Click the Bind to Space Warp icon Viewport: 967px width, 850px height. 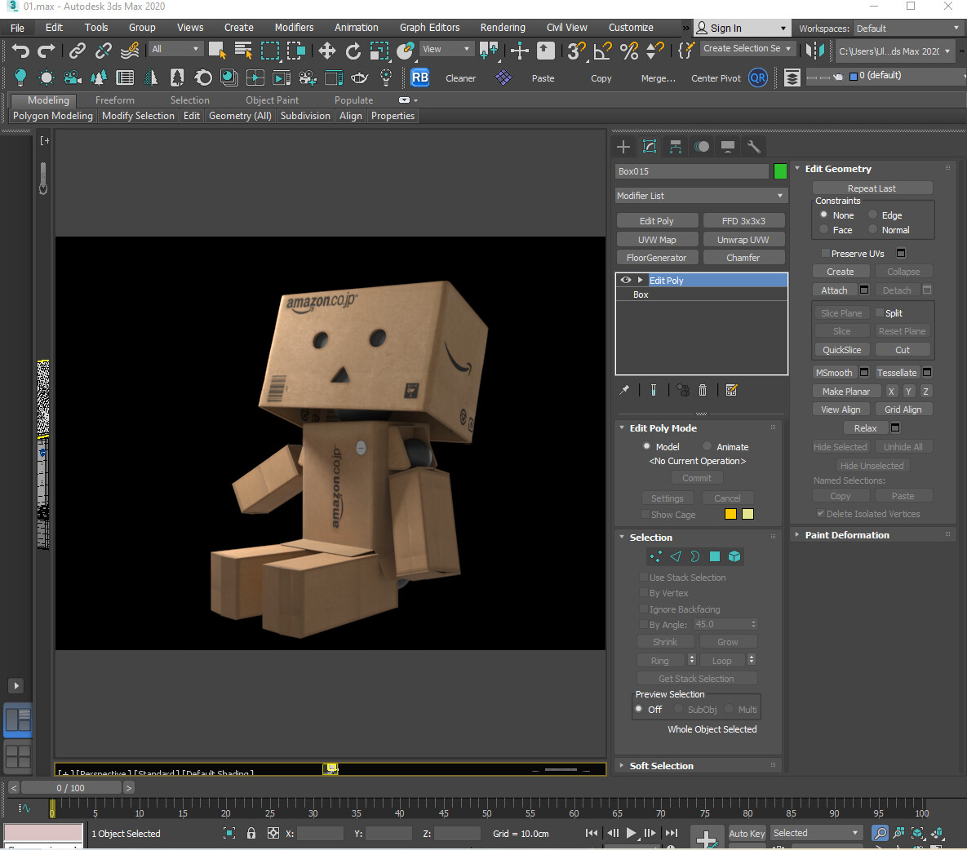(130, 51)
